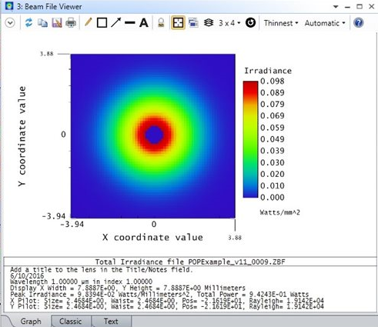The height and width of the screenshot is (327, 378).
Task: Select the line drawing tool
Action: [130, 23]
